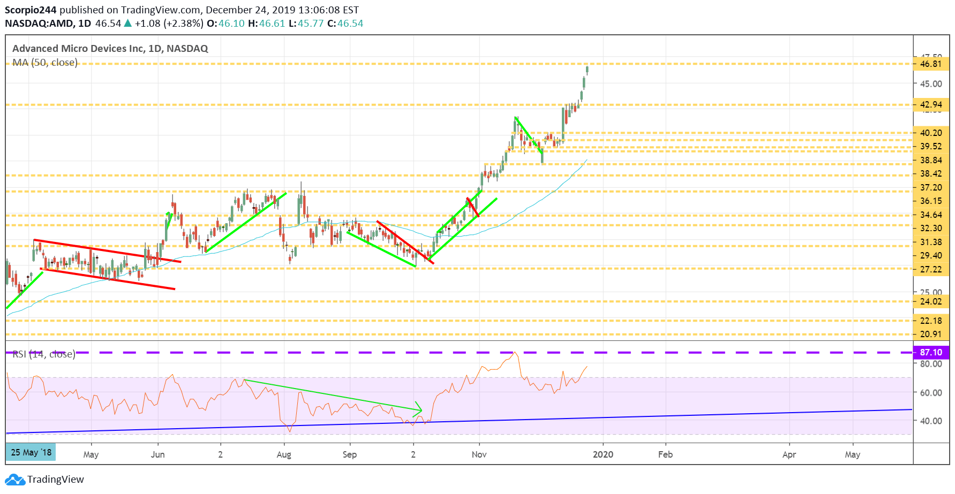Click the +1.08 (+2.38%) change value
This screenshot has height=494, width=955.
(x=169, y=24)
